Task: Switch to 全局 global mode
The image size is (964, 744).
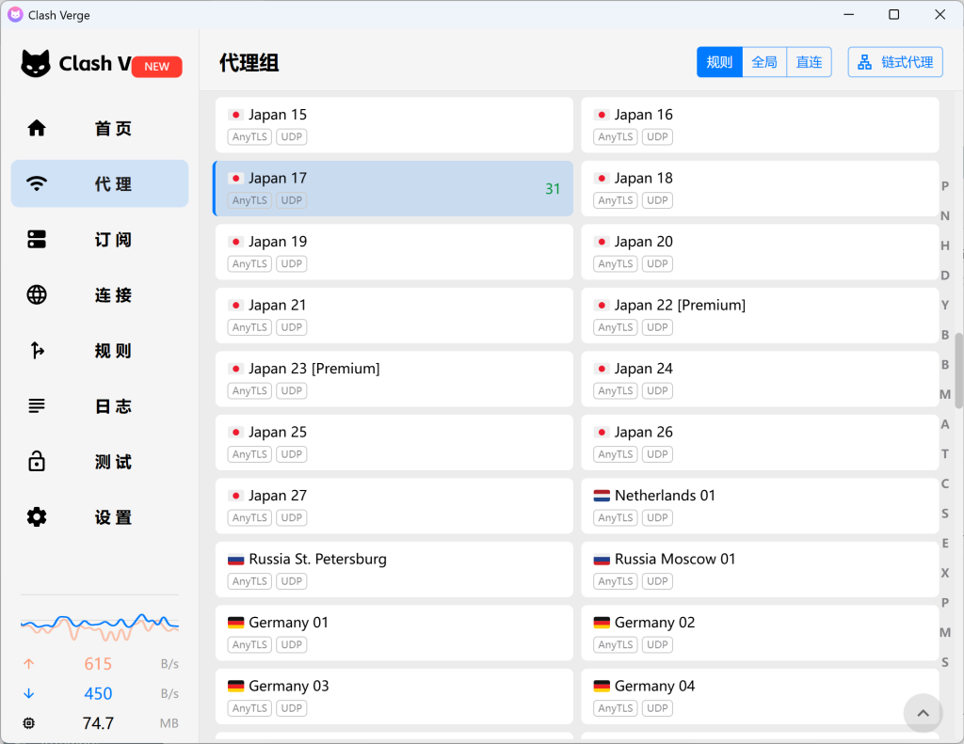Action: (764, 62)
